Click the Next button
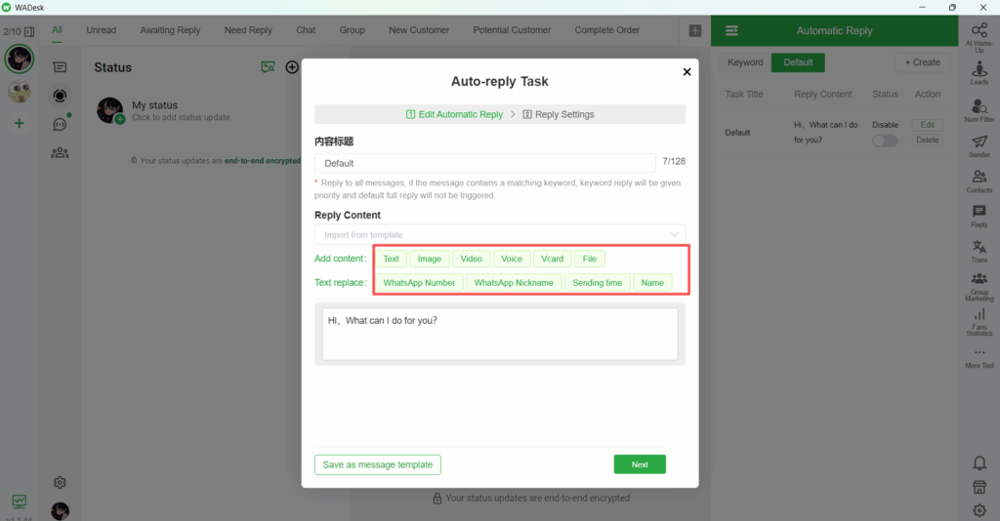The image size is (1000, 521). pos(640,464)
